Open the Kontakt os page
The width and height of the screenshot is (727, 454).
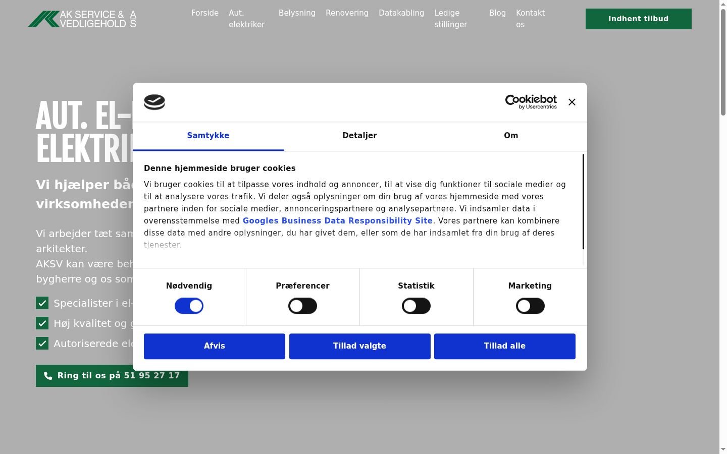point(531,19)
